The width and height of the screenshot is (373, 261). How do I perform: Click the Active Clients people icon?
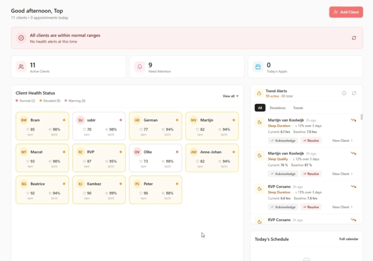pyautogui.click(x=21, y=67)
